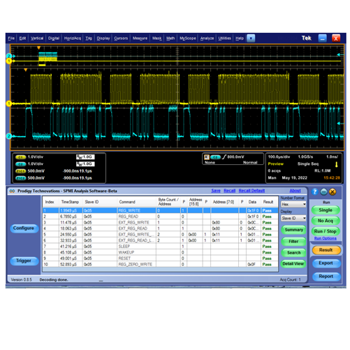Select the REG_ZERO_WRITE row
Screen dimensions: 350x350
click(x=160, y=265)
